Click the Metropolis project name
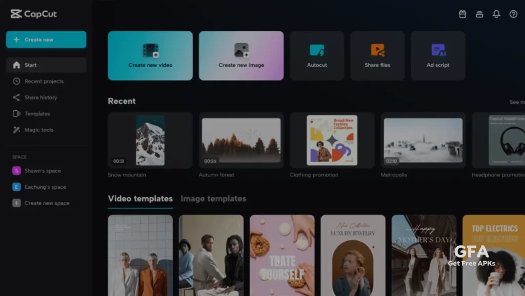This screenshot has width=525, height=296. coord(394,175)
